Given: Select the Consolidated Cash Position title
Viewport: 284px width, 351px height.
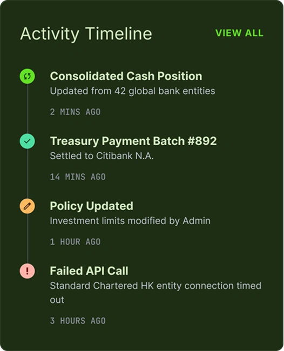Looking at the screenshot, I should [x=126, y=76].
